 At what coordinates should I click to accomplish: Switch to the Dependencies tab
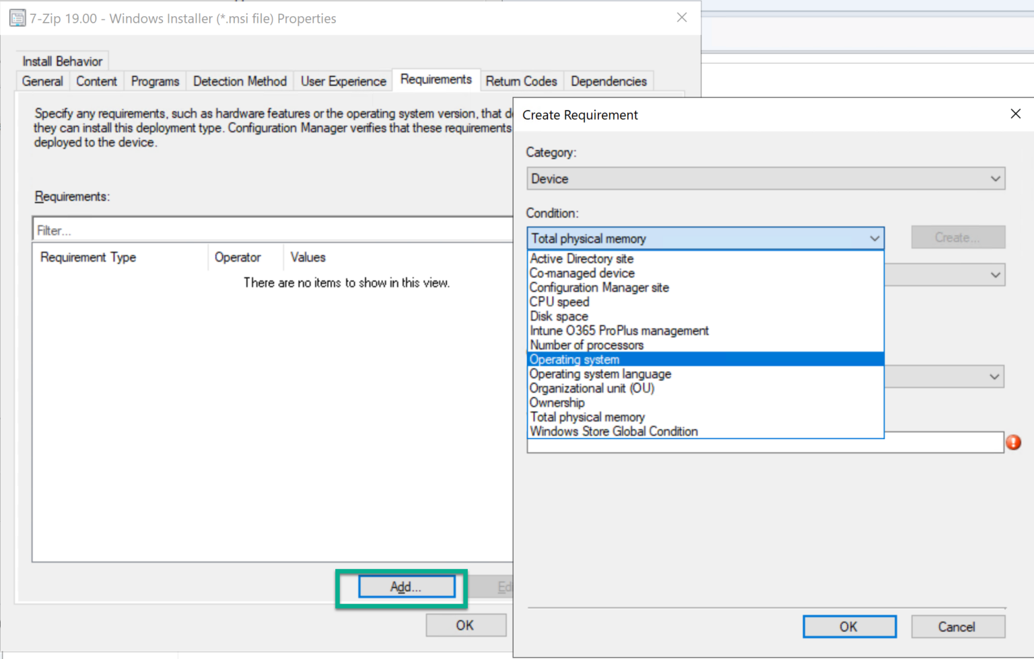[609, 81]
